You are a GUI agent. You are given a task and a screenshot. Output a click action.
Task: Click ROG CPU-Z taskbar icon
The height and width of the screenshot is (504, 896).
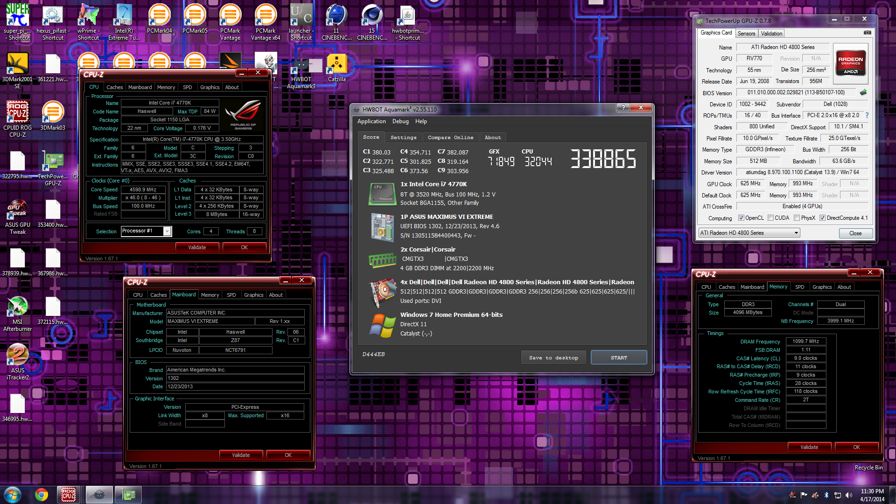69,495
